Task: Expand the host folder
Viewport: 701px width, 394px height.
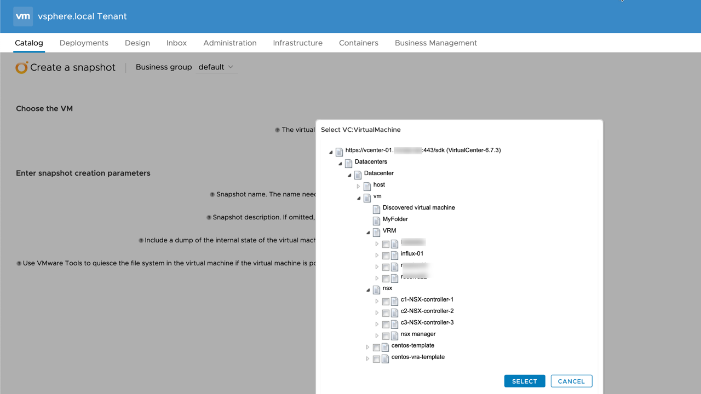Action: [x=359, y=187]
